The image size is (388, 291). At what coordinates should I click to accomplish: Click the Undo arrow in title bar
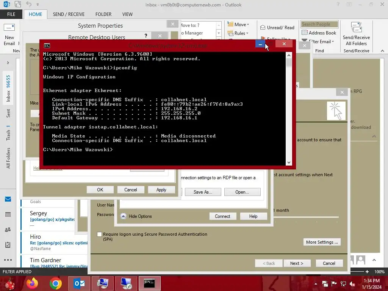[29, 4]
